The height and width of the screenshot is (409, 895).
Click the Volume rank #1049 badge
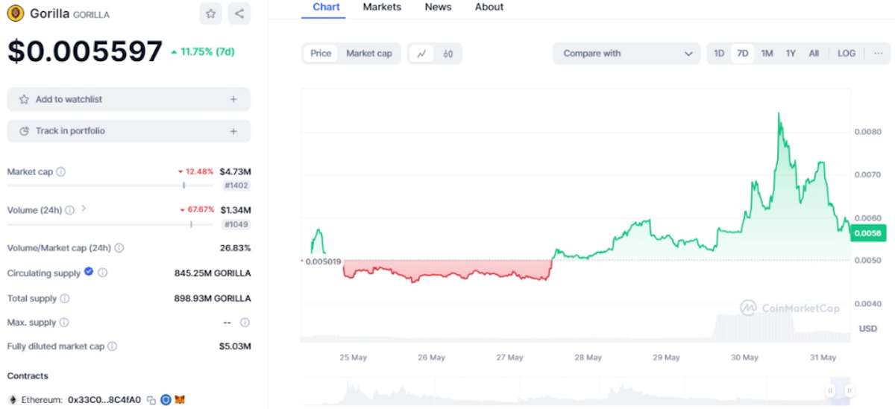tap(236, 224)
